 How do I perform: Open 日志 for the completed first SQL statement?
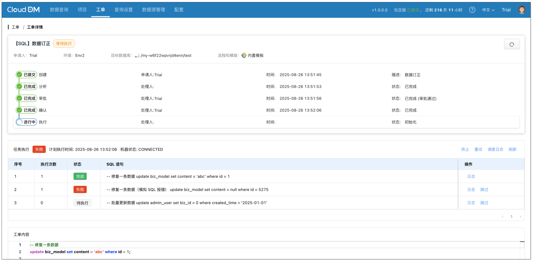(x=471, y=176)
